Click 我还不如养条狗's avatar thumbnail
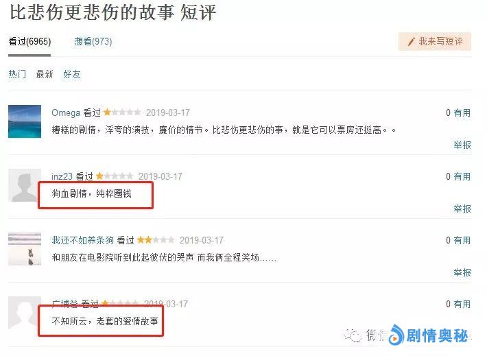Viewport: 487px width, 356px height. 25,249
